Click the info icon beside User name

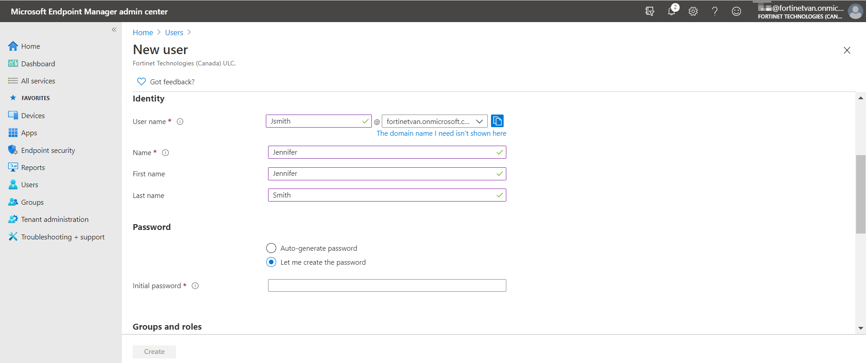coord(180,122)
